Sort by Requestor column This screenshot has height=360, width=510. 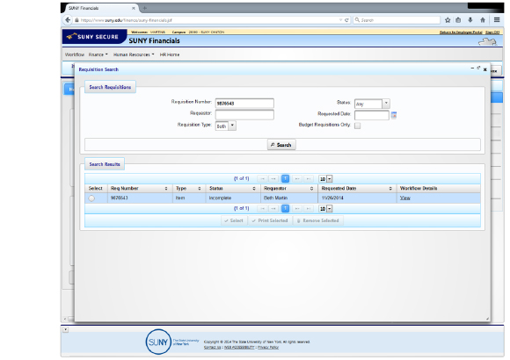point(311,189)
